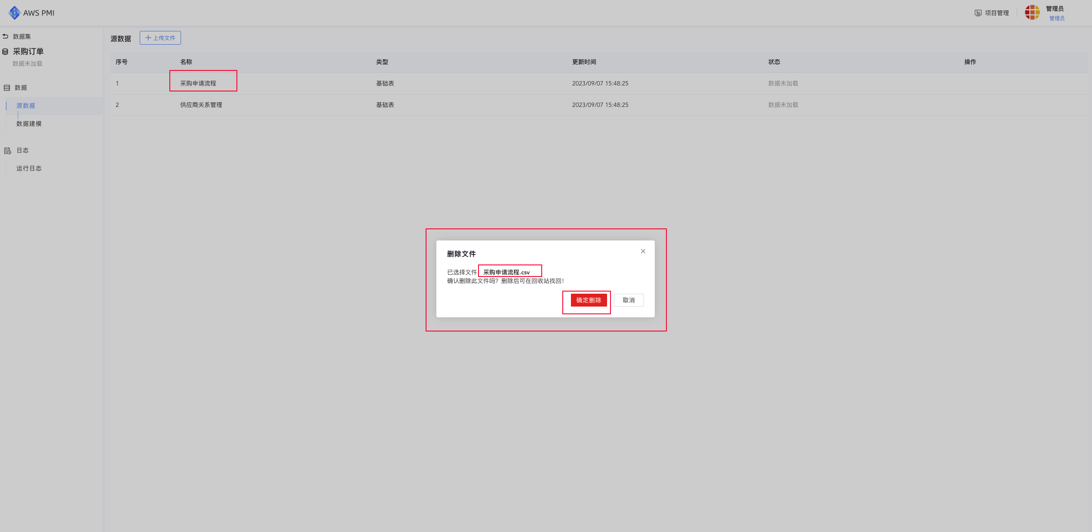
Task: Click update time in 供应商关系管理 row
Action: click(600, 105)
